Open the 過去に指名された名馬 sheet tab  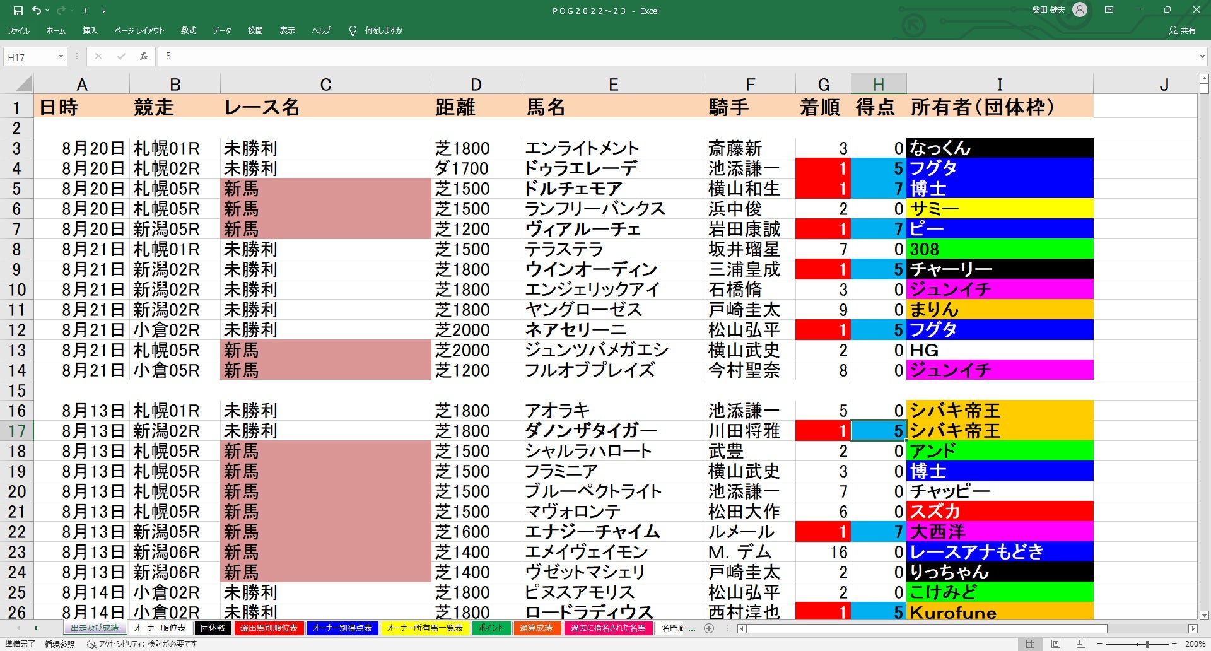click(608, 628)
